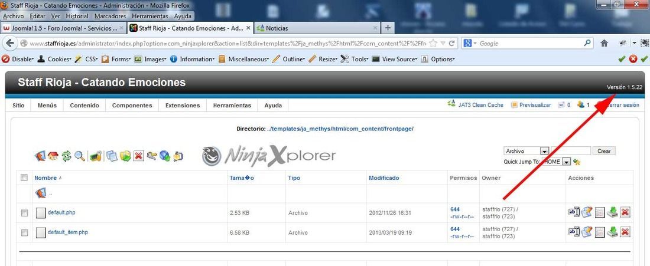Download default_item.php with green arrow icon
The width and height of the screenshot is (650, 266).
(612, 232)
